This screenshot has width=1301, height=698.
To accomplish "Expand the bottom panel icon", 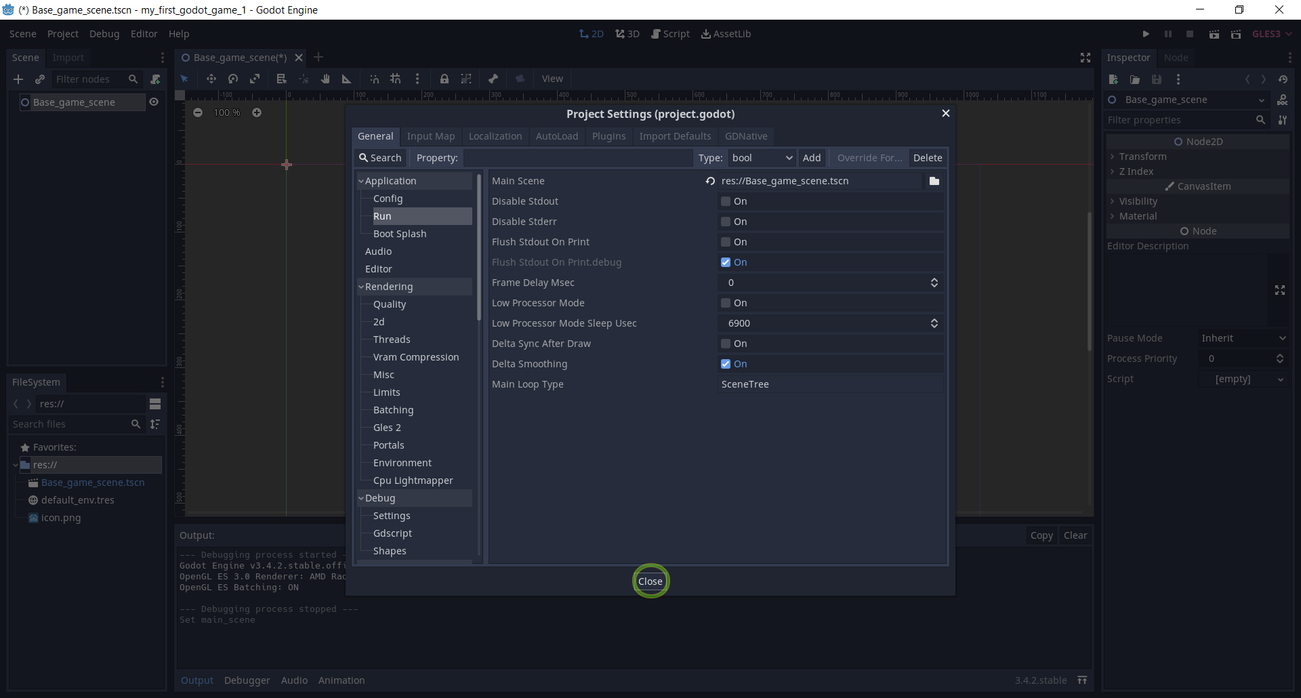I will tap(1083, 680).
